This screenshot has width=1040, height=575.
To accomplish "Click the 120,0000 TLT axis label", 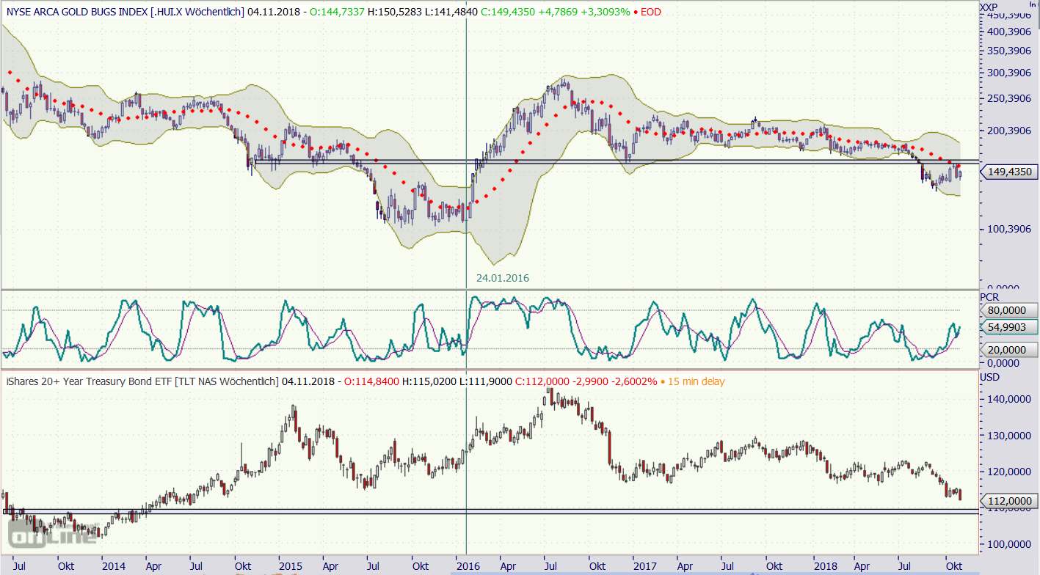I will pyautogui.click(x=1008, y=472).
